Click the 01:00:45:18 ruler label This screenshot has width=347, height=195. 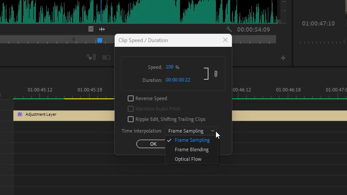[x=90, y=90]
